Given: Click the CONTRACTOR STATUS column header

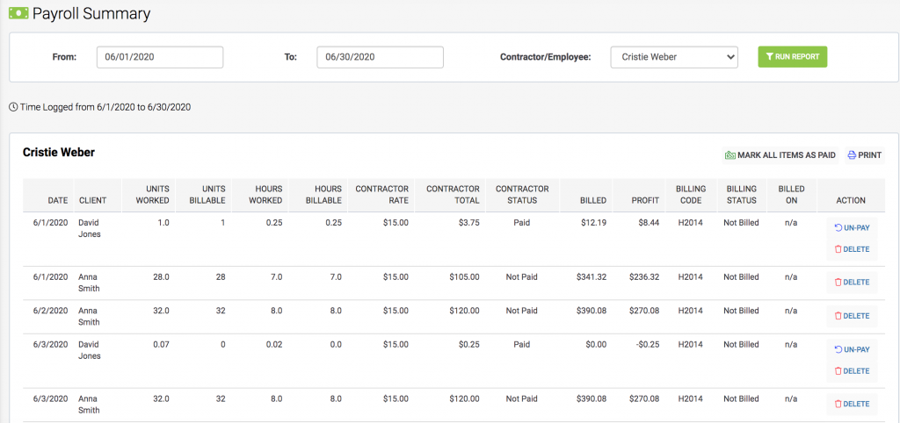Looking at the screenshot, I should tap(522, 195).
